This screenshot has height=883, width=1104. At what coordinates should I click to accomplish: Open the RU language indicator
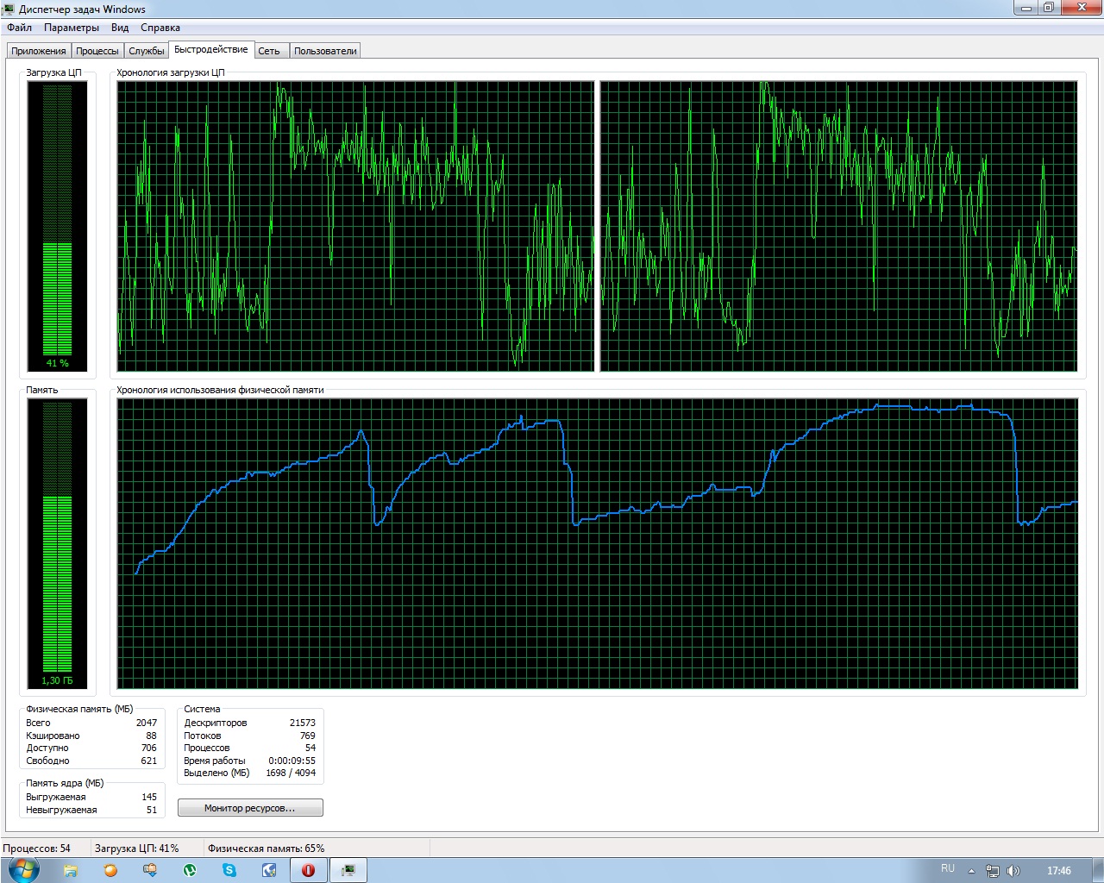948,868
